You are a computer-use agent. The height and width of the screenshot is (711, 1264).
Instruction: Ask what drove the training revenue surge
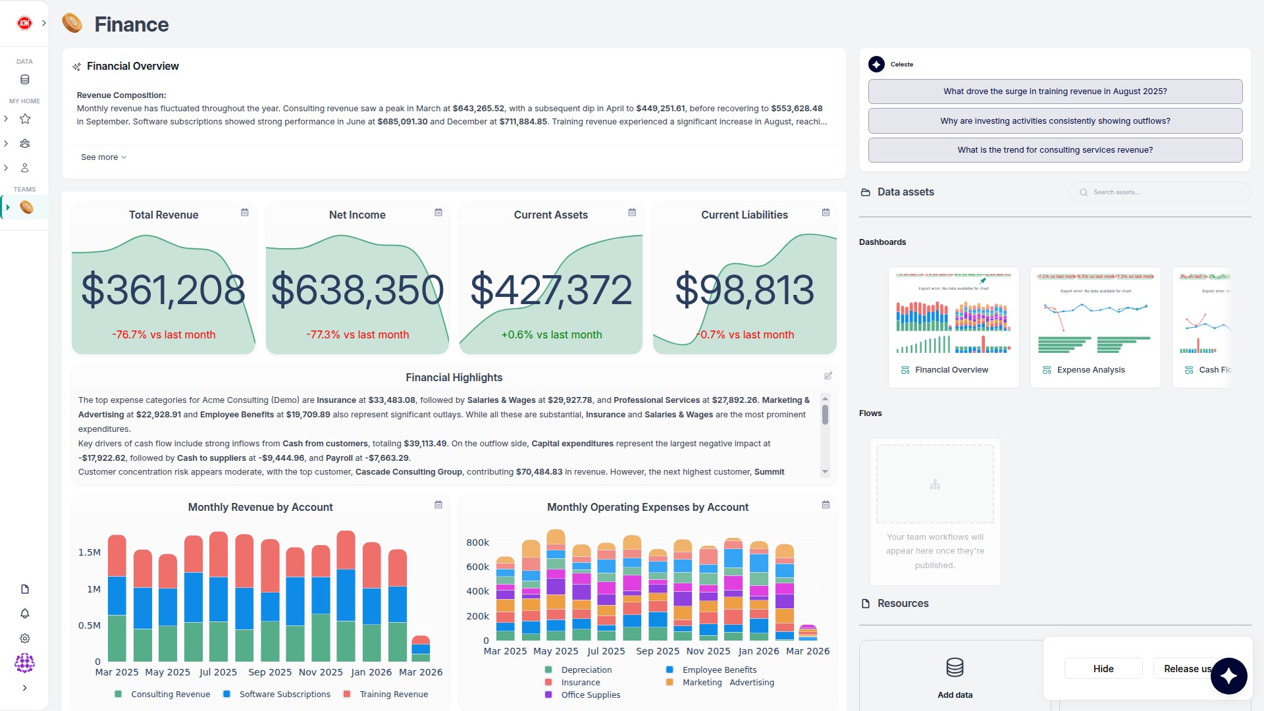coord(1055,92)
